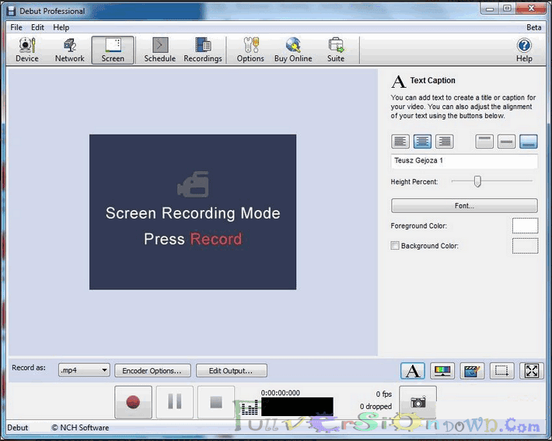Click the Beta menu item
The image size is (552, 441).
click(x=533, y=27)
